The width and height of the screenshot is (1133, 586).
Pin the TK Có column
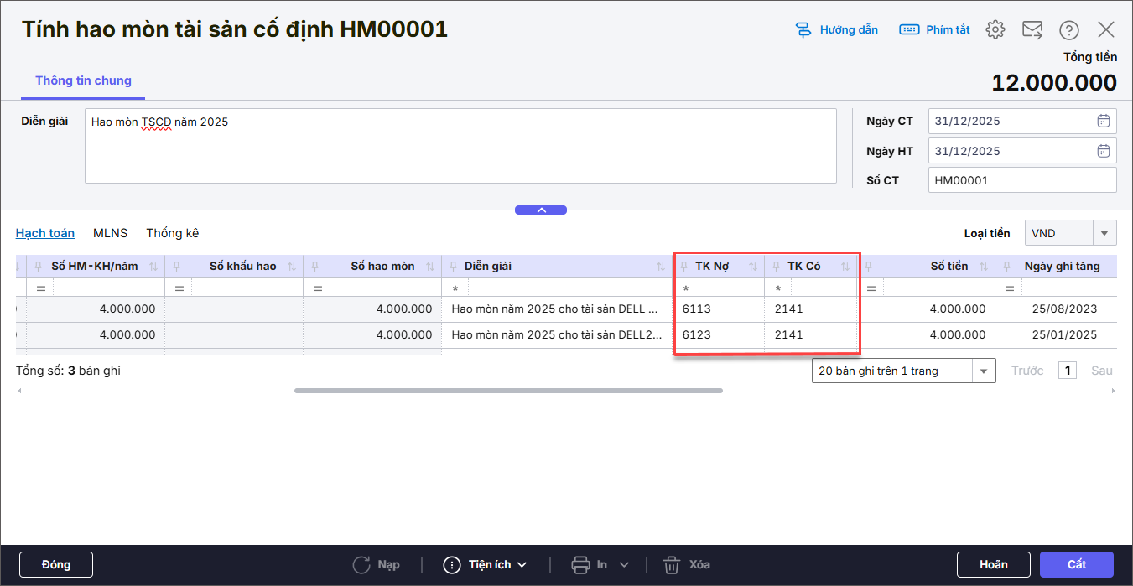(777, 267)
